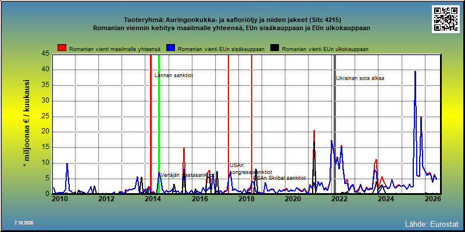Click the chart title line 'Tuoteryhmä: Auringonkukka- ja safloriöljy'
This screenshot has height=232, width=465.
232,20
